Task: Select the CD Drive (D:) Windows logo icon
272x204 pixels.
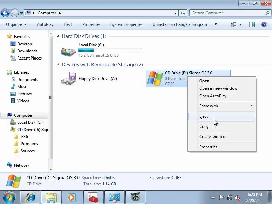Action: pos(155,79)
